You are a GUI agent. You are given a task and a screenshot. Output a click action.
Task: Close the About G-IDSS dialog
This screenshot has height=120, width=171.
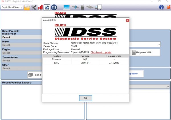click(128, 21)
